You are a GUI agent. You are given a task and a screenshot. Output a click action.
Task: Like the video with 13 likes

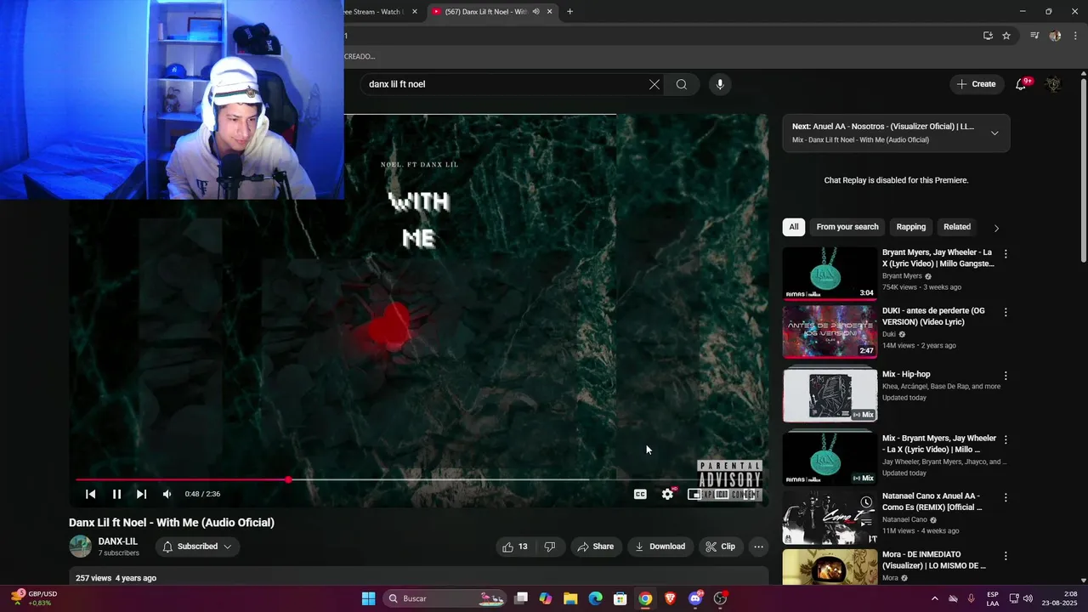[x=515, y=547]
